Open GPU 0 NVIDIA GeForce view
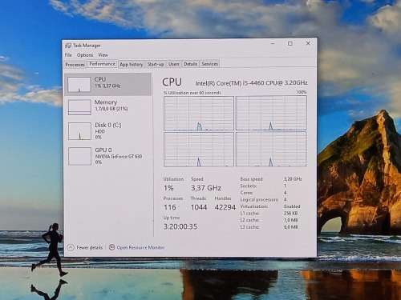This screenshot has height=300, width=401. click(107, 156)
